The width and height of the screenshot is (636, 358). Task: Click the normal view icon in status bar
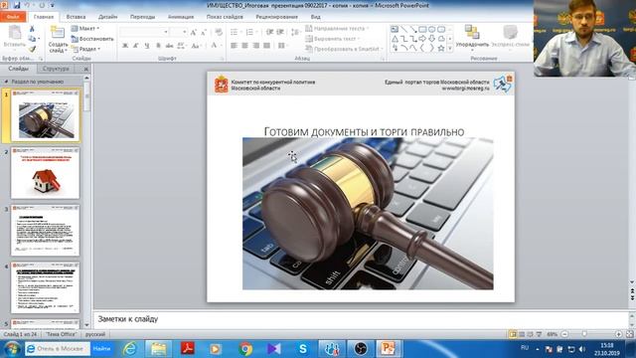513,334
